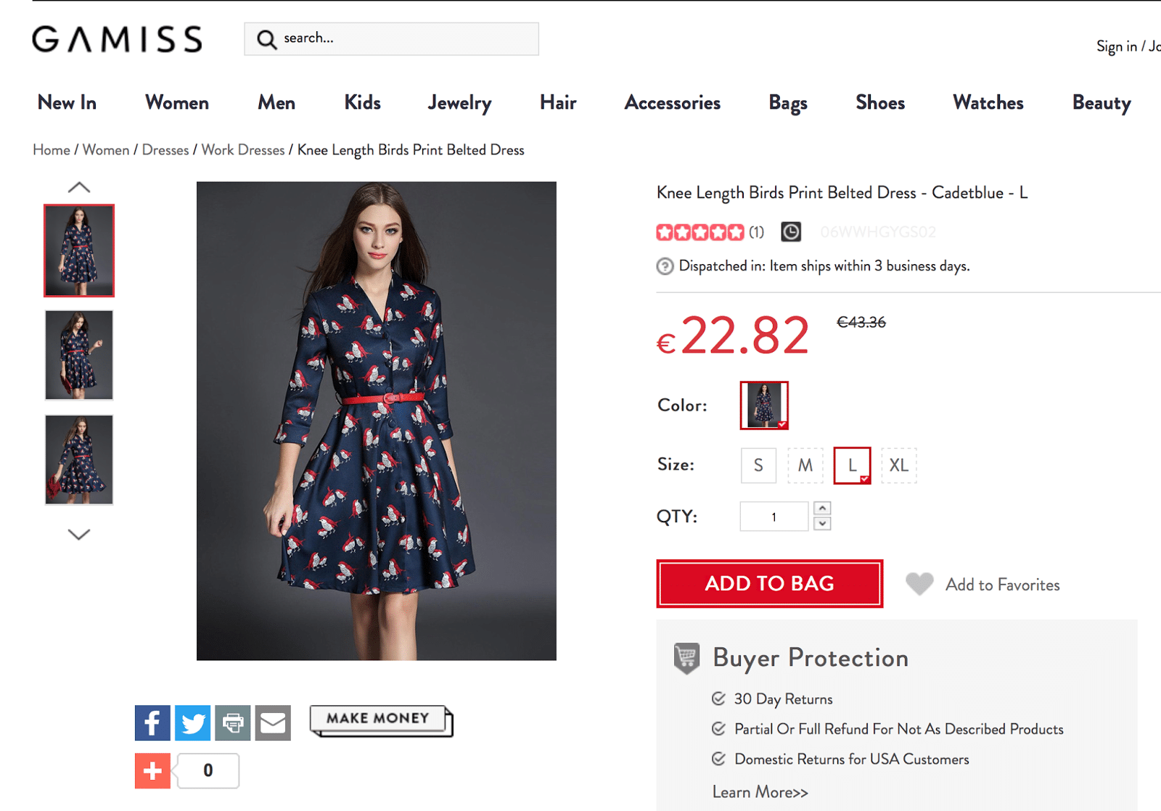
Task: Pick size XL option
Action: coord(898,465)
